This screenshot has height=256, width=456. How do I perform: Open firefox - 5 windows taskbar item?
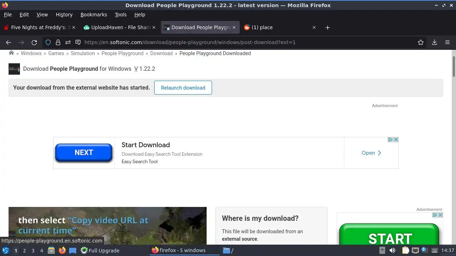point(185,250)
